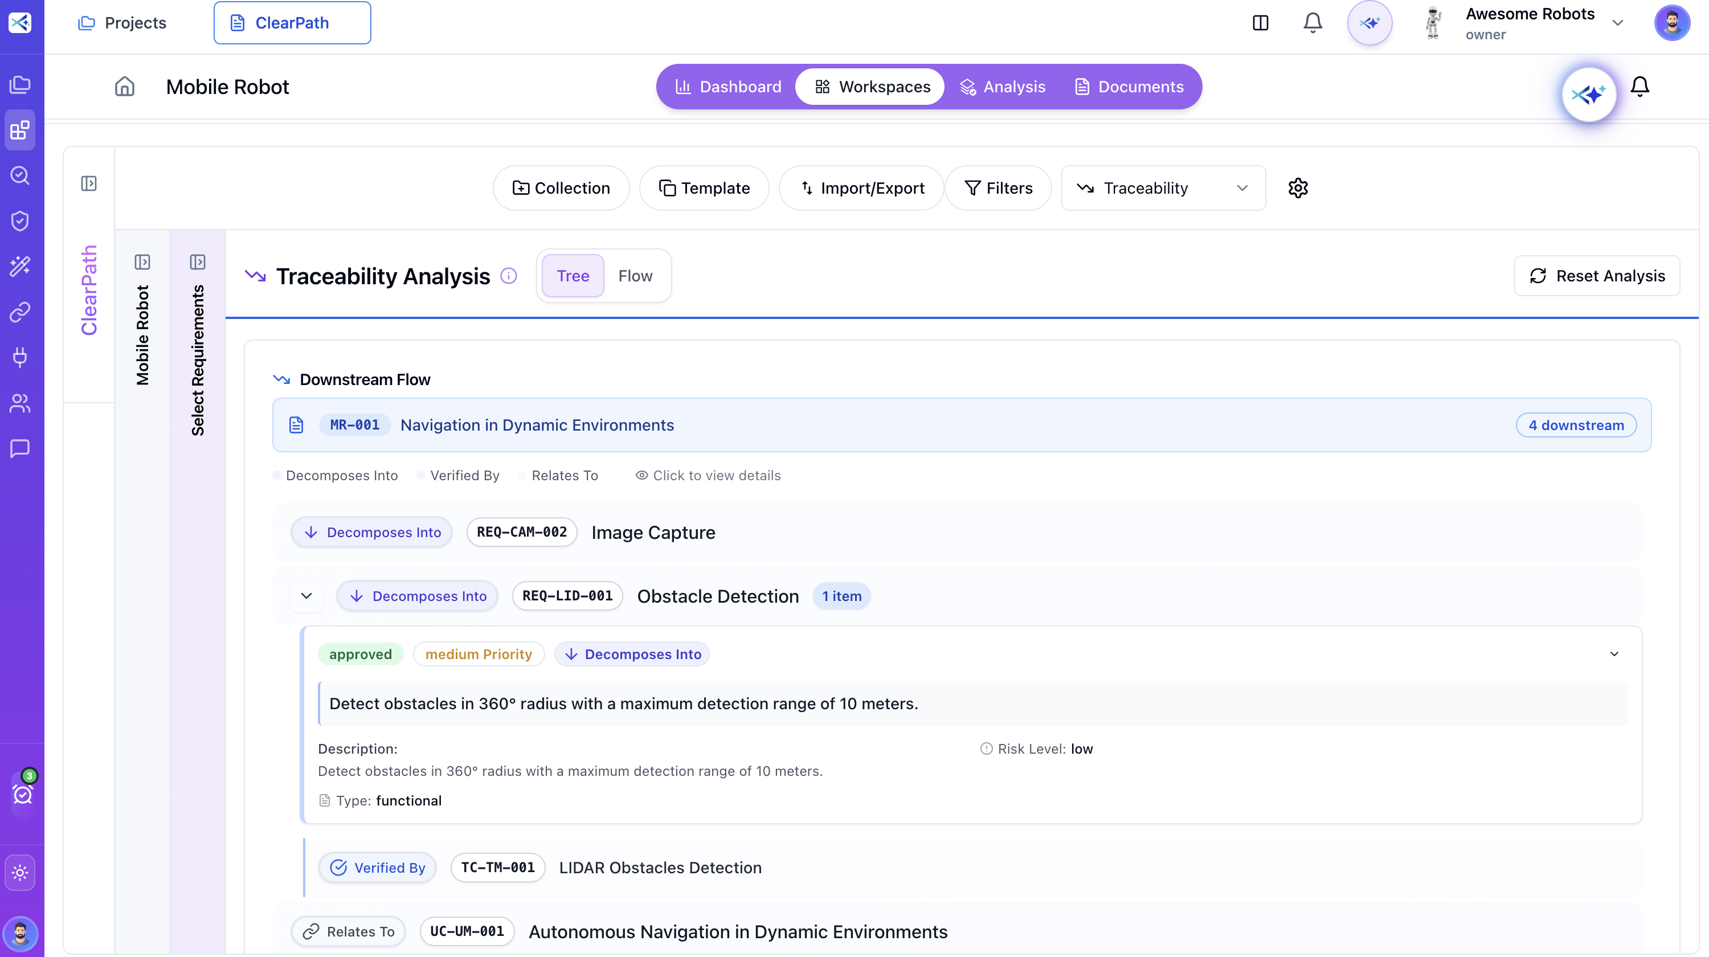The image size is (1709, 957).
Task: Collapse the REQ-LID-001 Obstacle Detection row
Action: tap(306, 595)
